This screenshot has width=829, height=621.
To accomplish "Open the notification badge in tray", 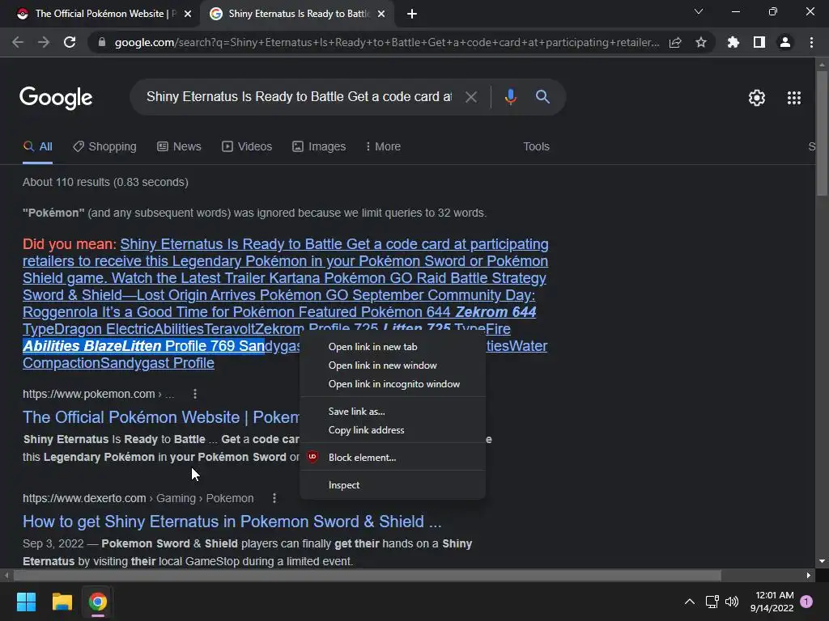I will pyautogui.click(x=806, y=602).
